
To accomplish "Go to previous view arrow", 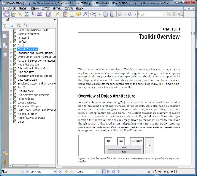I will pyautogui.click(x=67, y=172).
